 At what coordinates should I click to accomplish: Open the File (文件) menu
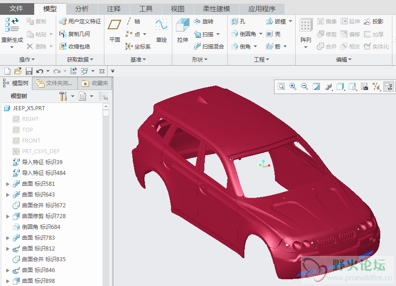pos(16,9)
